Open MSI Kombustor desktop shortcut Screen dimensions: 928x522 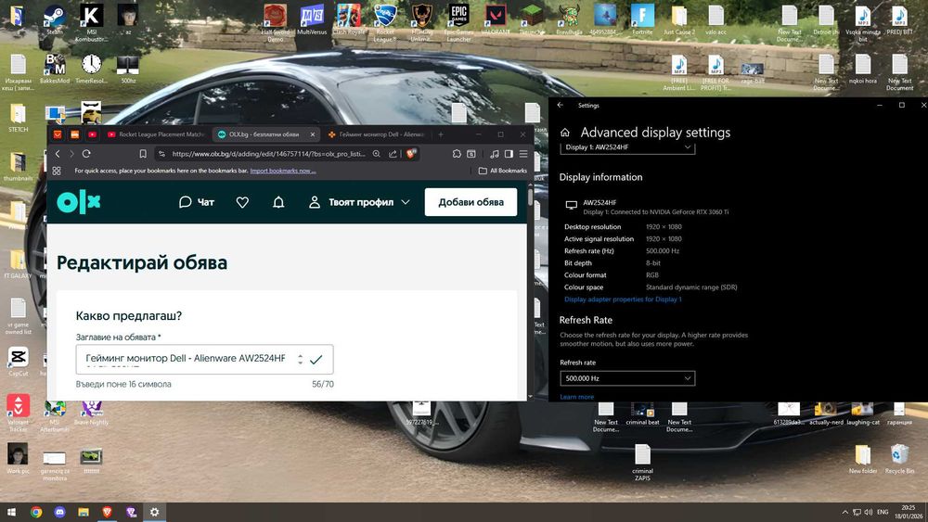91,22
